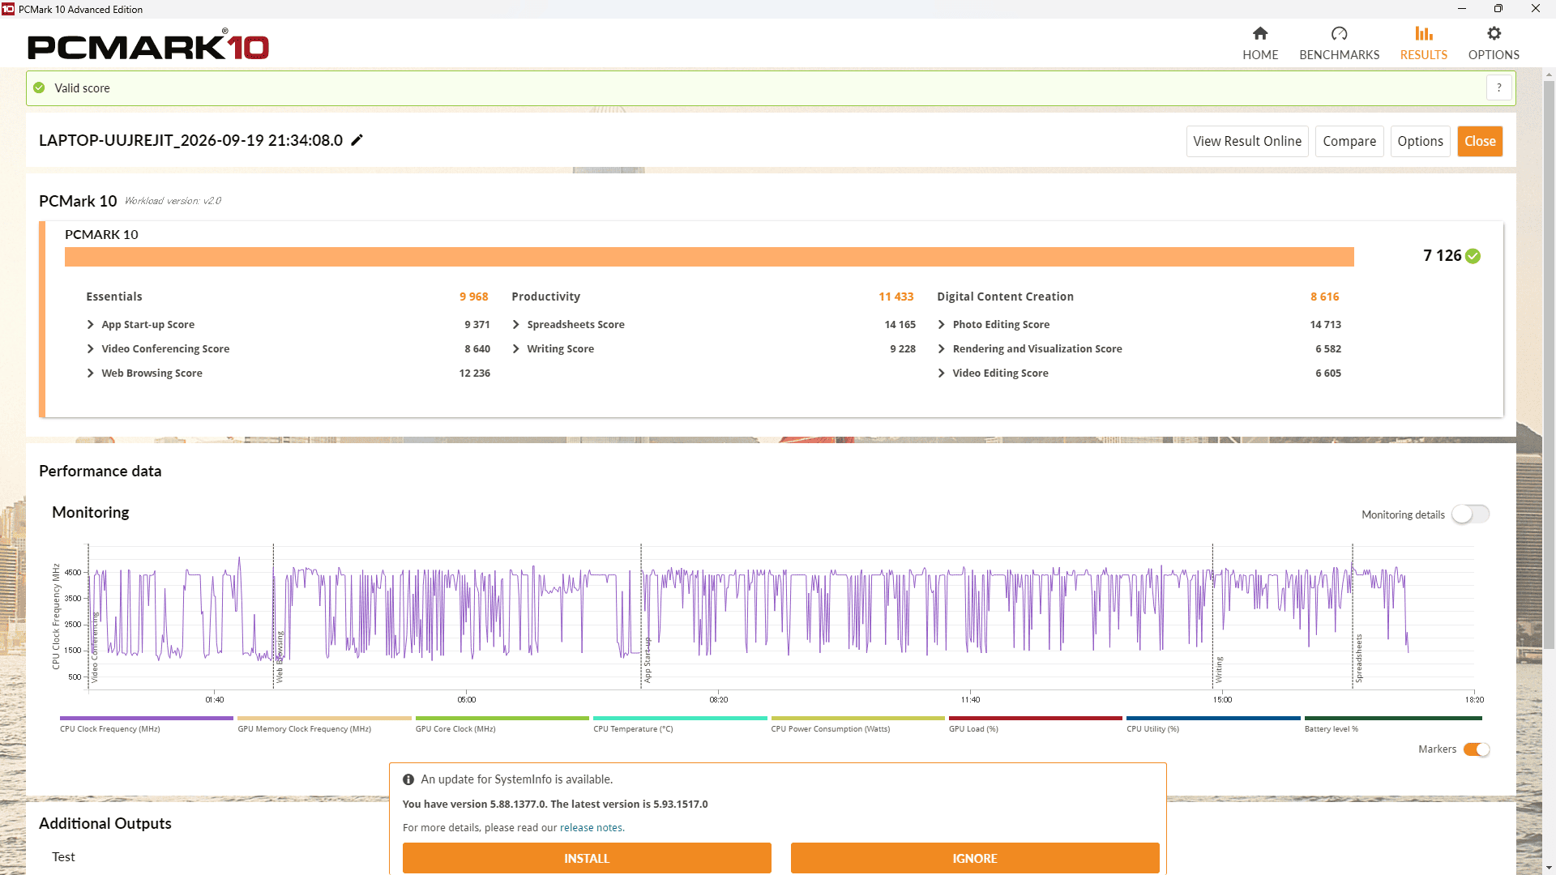Viewport: 1556px width, 875px height.
Task: Click the Additional Outputs heading
Action: click(x=105, y=823)
